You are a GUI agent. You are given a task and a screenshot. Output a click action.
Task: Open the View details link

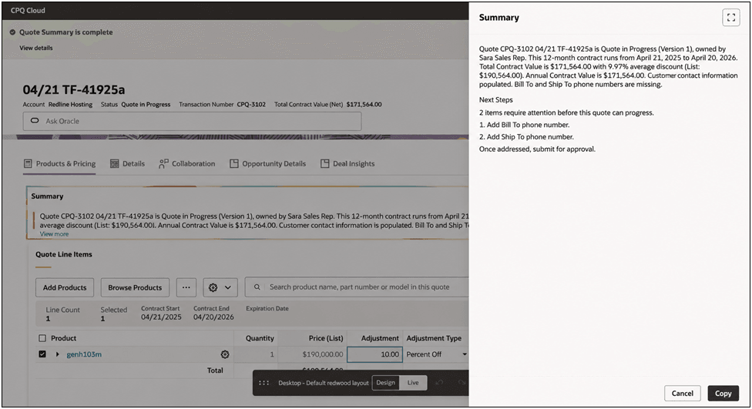point(36,48)
